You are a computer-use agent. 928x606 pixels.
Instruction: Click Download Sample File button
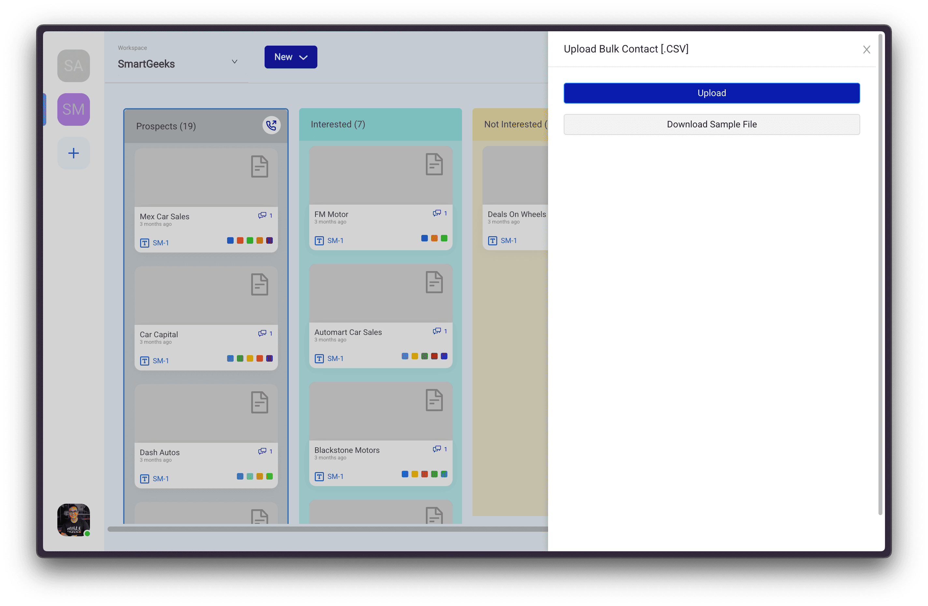click(x=711, y=124)
